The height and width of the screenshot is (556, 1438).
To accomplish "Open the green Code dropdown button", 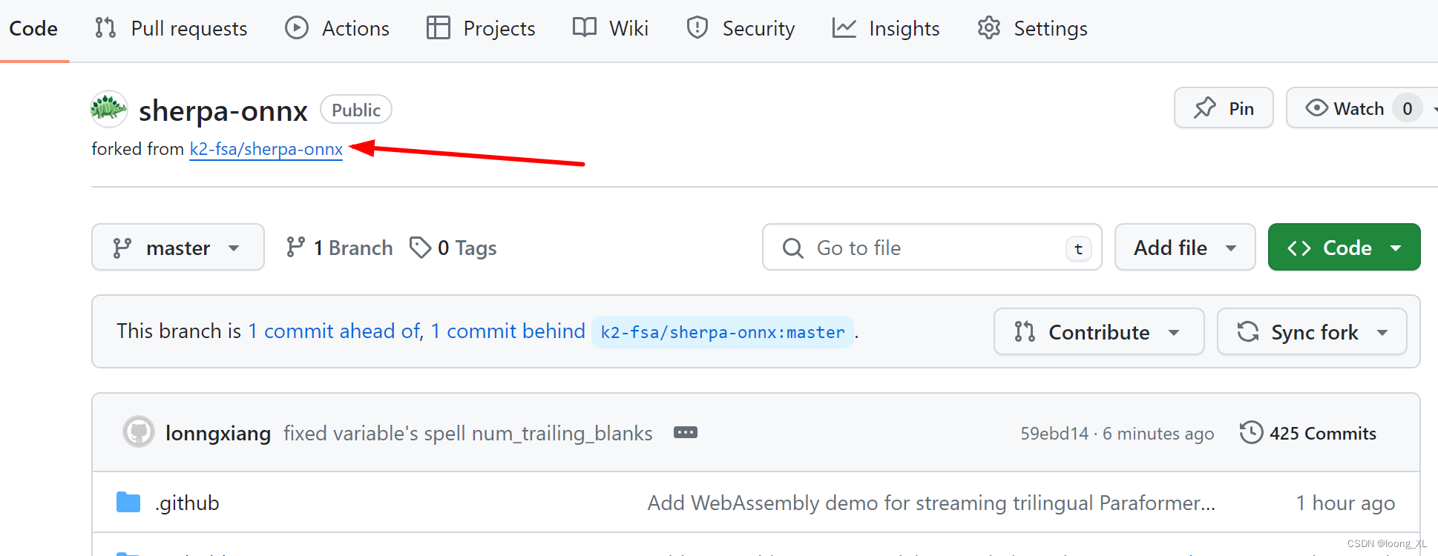I will pos(1345,248).
